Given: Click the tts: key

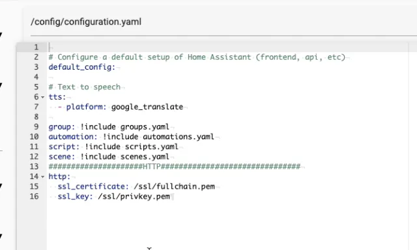Looking at the screenshot, I should tap(57, 97).
